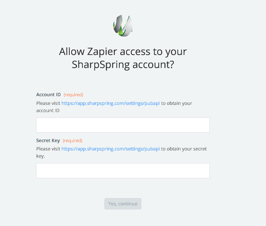The image size is (266, 226).
Task: Open the pubapi link in Account ID help
Action: tap(111, 103)
